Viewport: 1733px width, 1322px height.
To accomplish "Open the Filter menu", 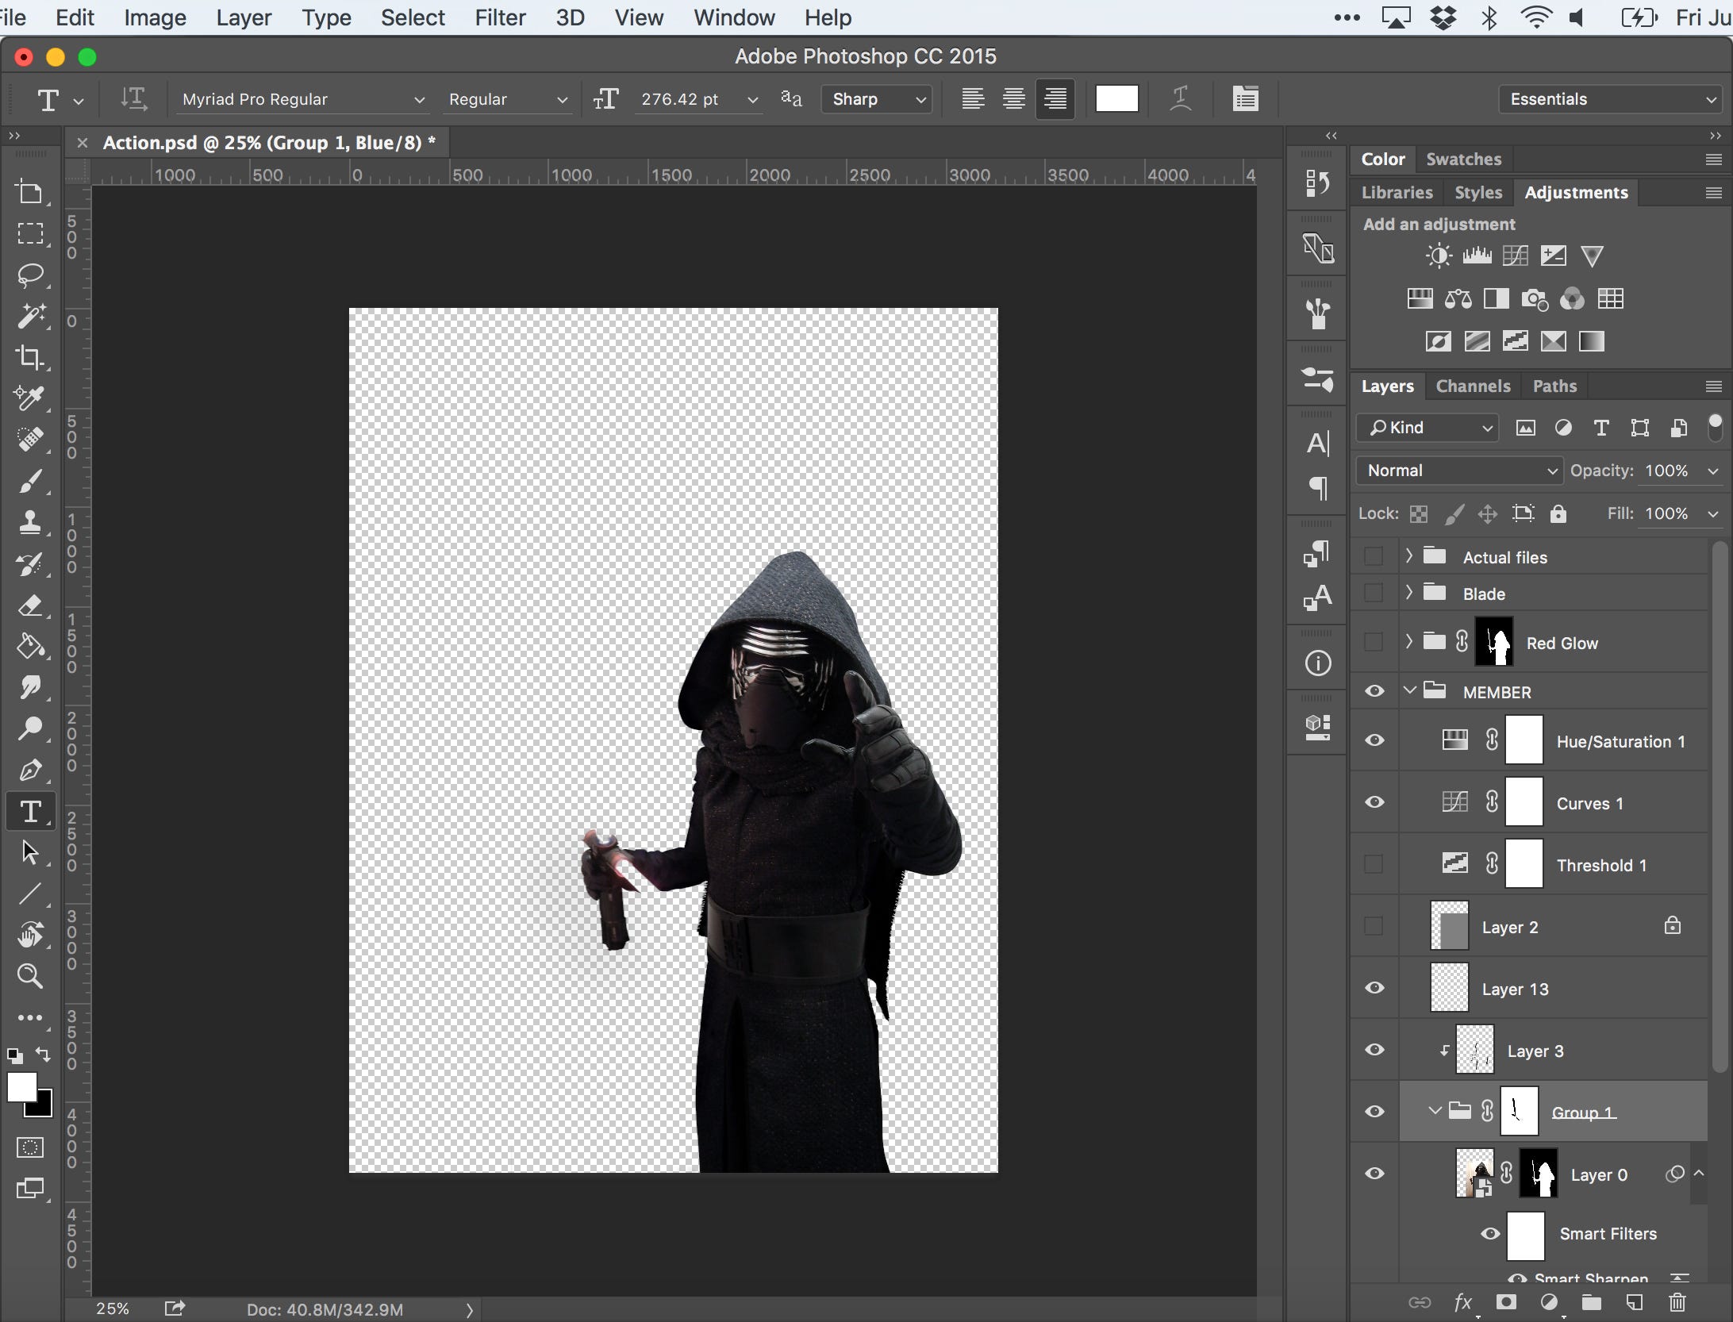I will [500, 17].
